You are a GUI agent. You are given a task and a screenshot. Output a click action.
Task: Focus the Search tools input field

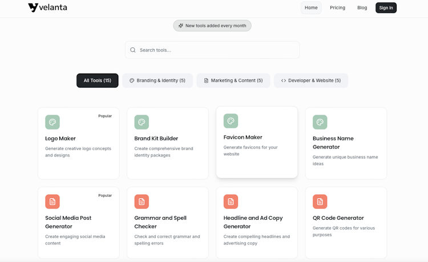[x=212, y=50]
